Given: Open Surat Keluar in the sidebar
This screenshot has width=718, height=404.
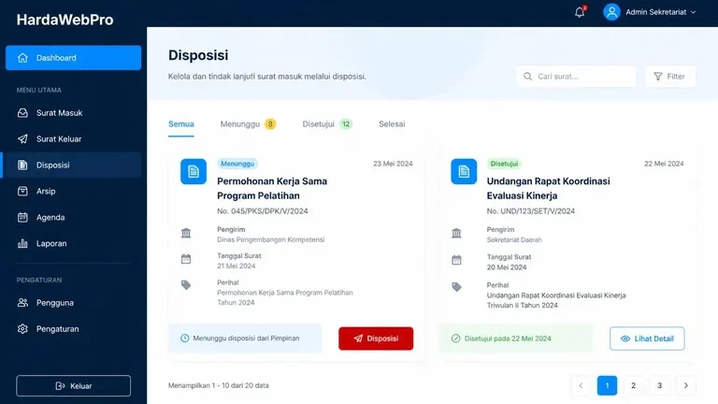Looking at the screenshot, I should [73, 138].
